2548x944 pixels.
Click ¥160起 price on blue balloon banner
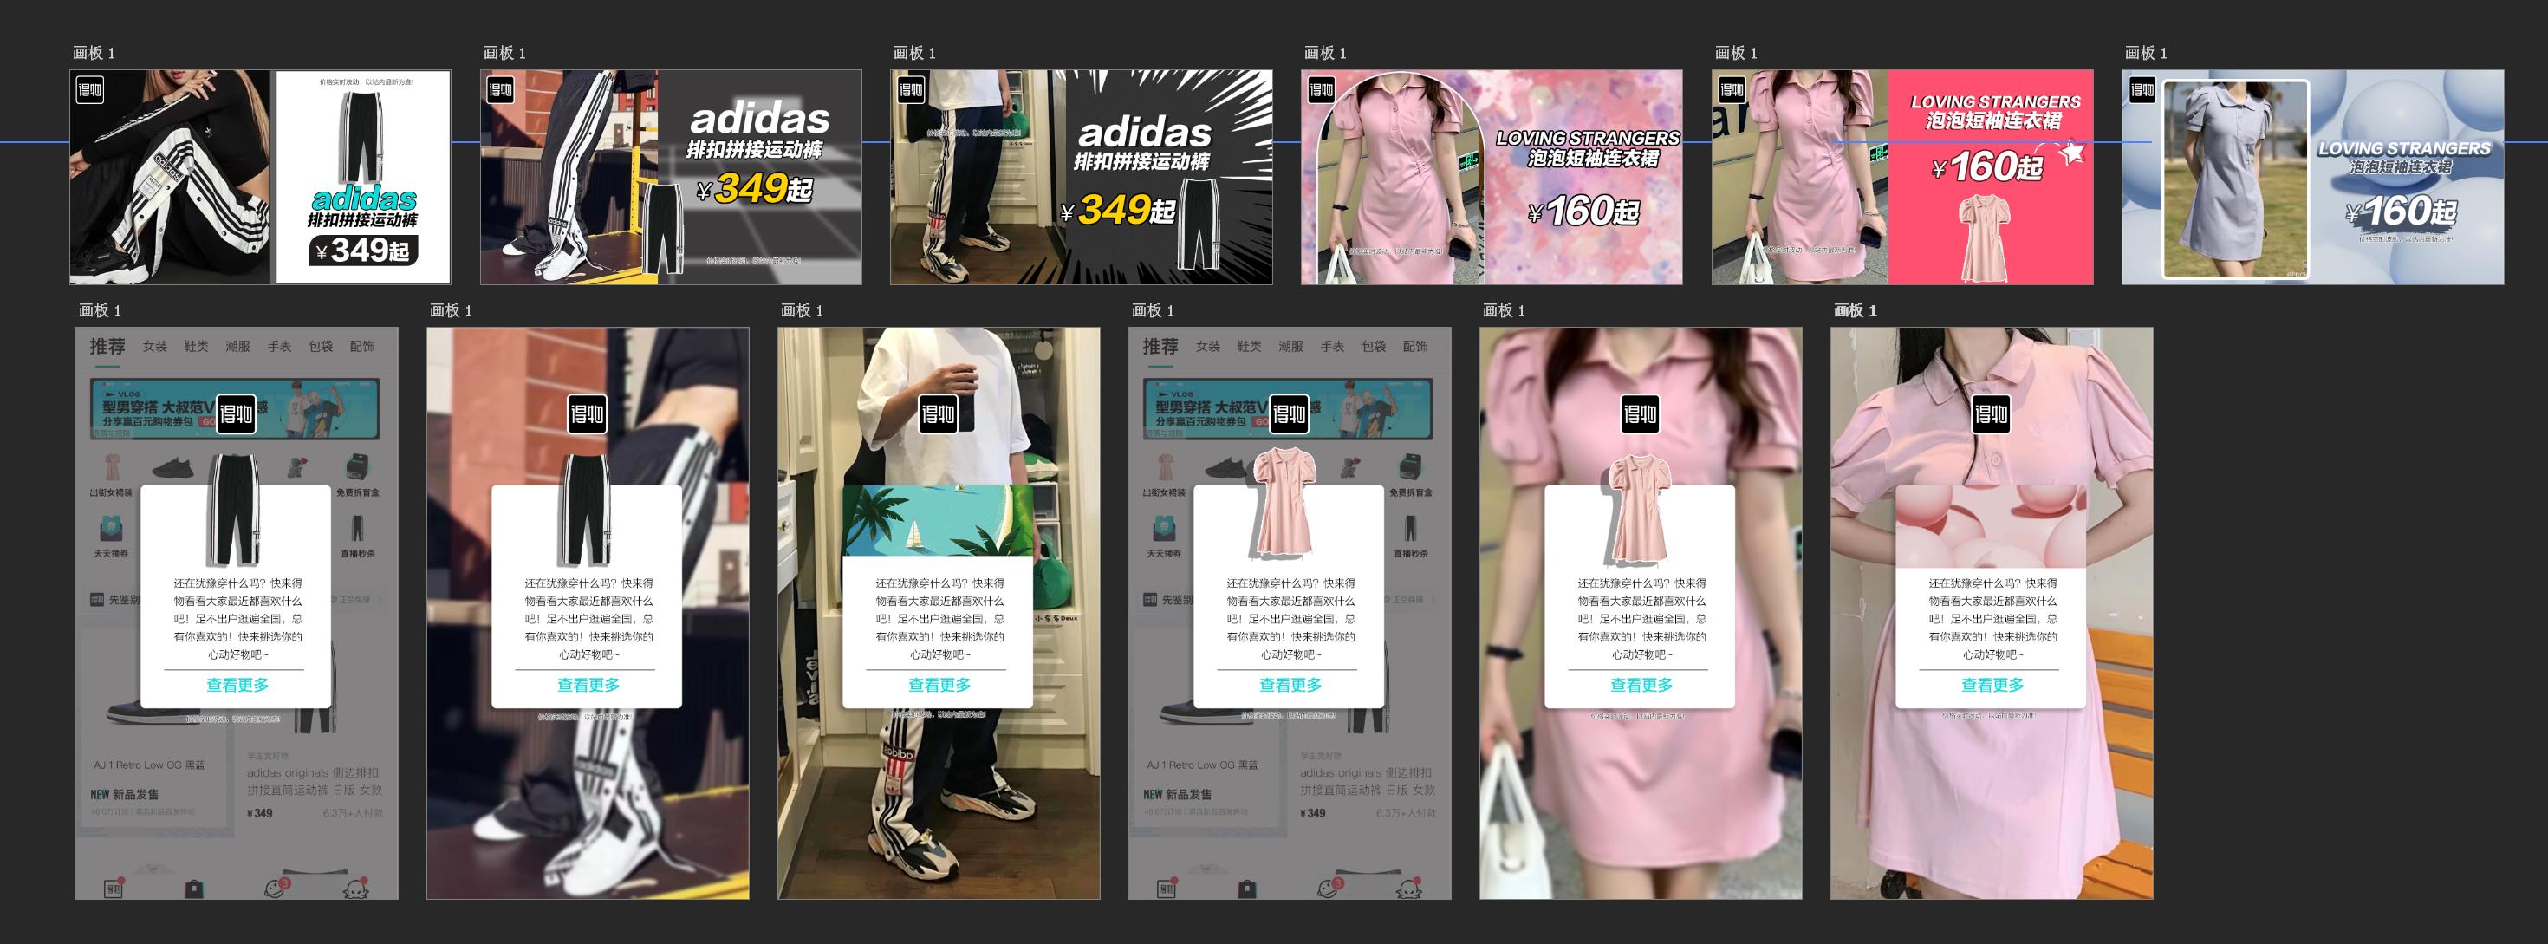pyautogui.click(x=2401, y=211)
